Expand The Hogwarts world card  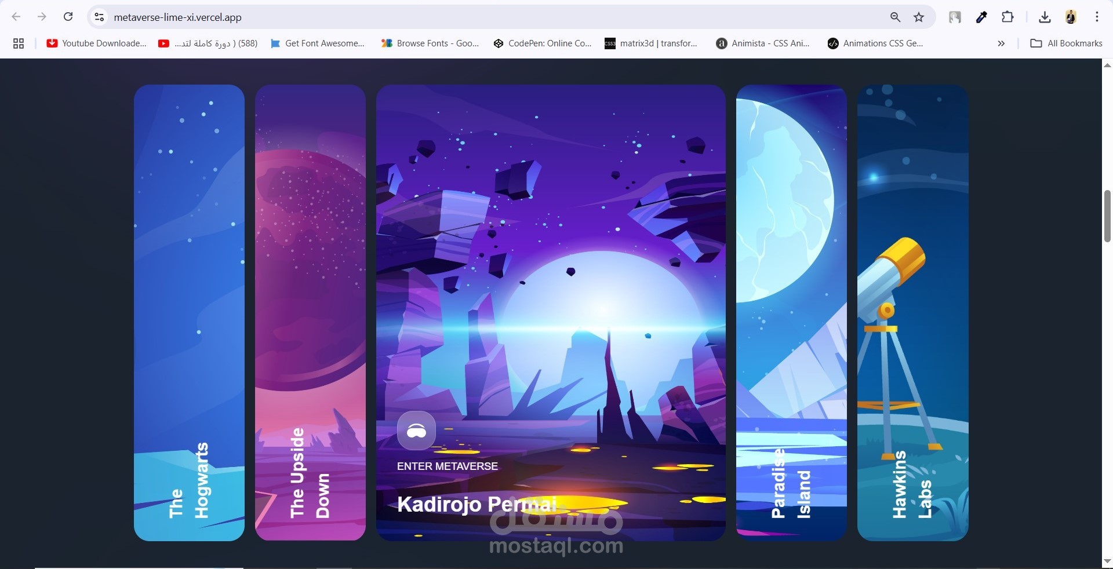pos(189,313)
